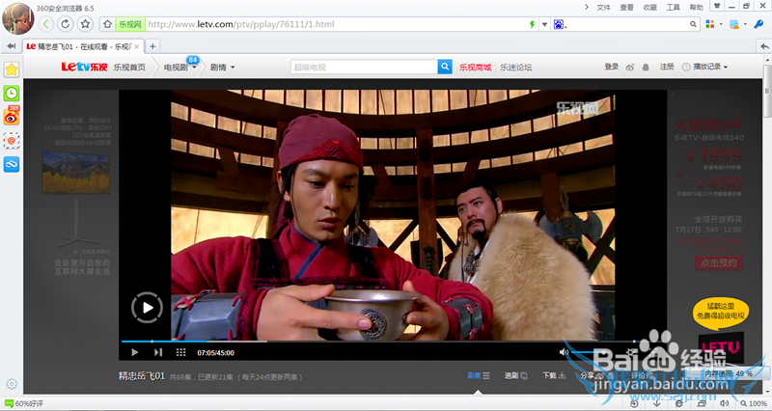Open the skin (shirt) icon in title bar
Screen dimensions: 772x411
[x=717, y=6]
